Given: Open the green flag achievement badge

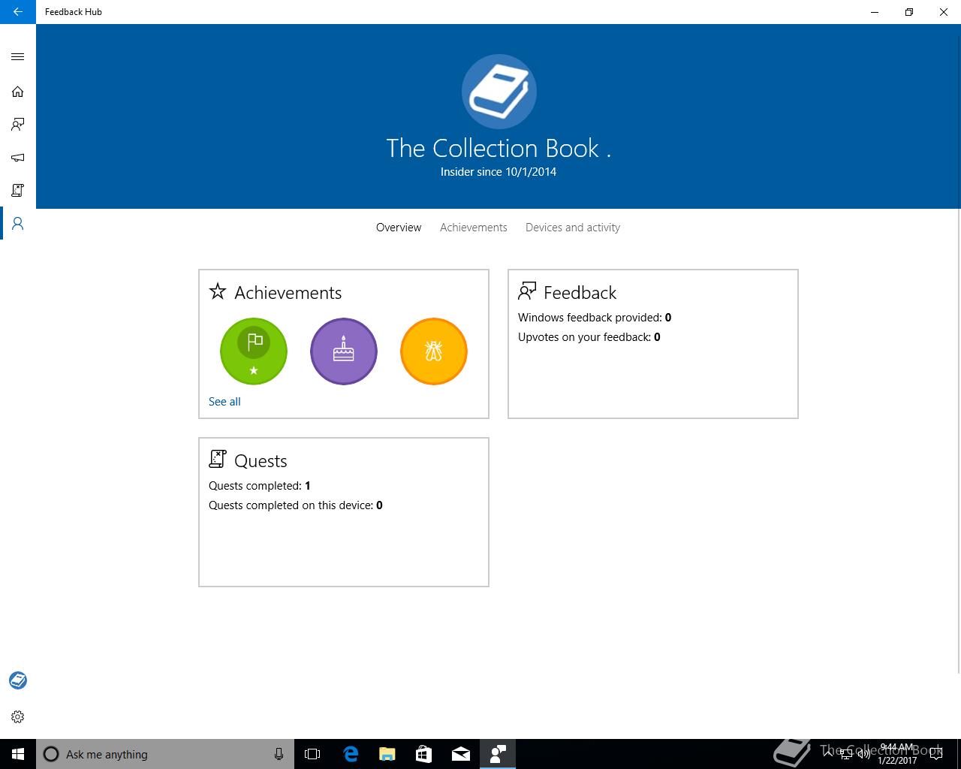Looking at the screenshot, I should click(x=254, y=351).
